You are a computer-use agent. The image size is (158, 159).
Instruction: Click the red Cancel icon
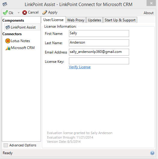25,13
